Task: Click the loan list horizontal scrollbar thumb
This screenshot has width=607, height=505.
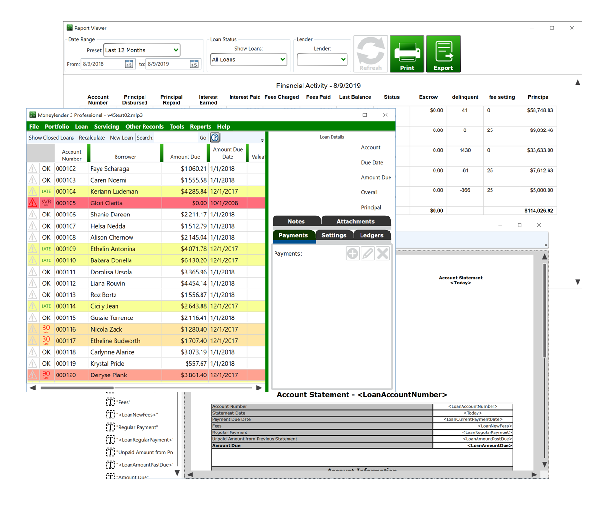Action: tap(77, 388)
